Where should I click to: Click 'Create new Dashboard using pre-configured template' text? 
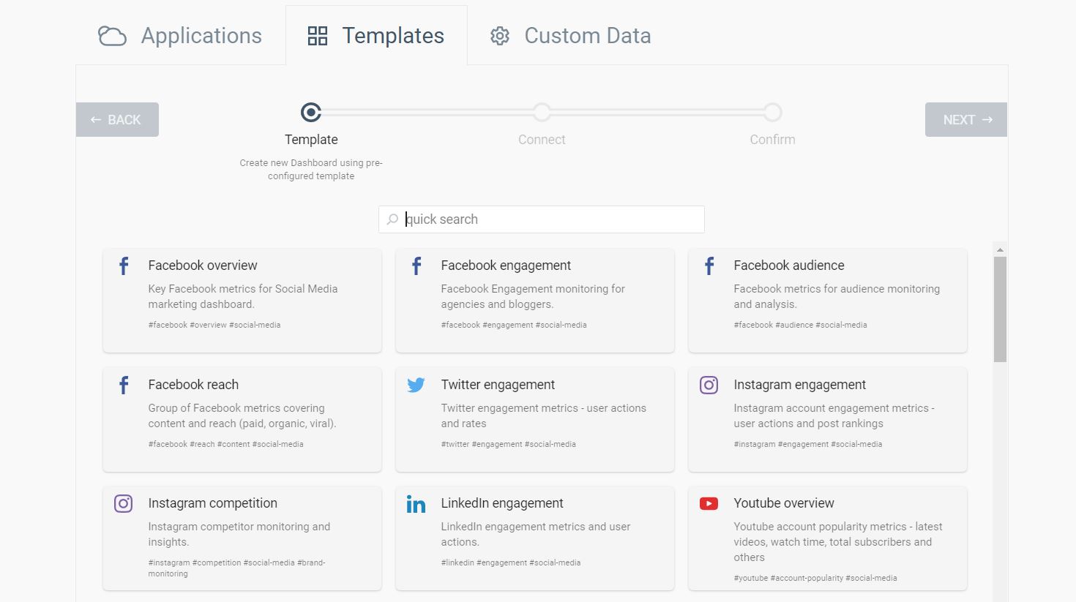pos(311,169)
